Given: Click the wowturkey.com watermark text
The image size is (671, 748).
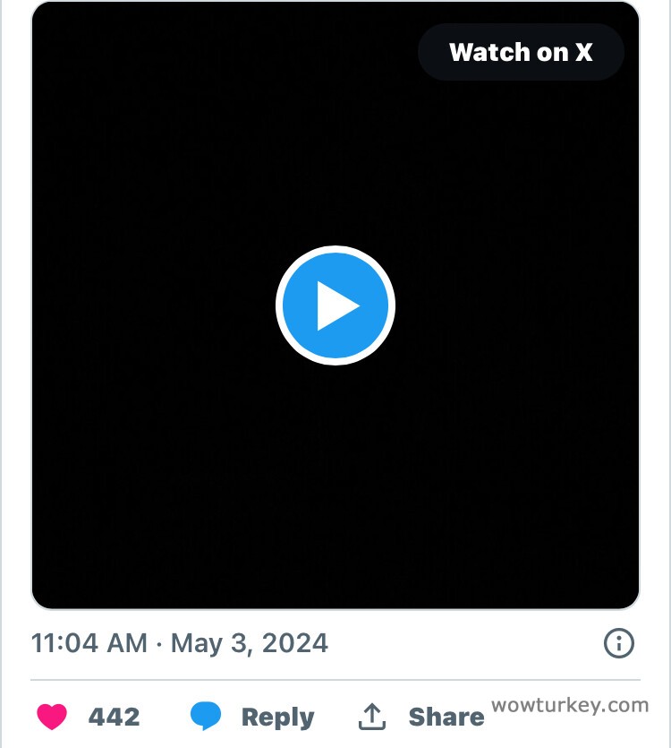Looking at the screenshot, I should pyautogui.click(x=570, y=705).
